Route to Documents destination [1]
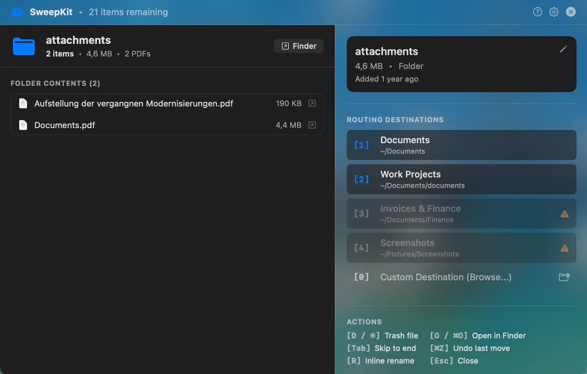 click(462, 145)
